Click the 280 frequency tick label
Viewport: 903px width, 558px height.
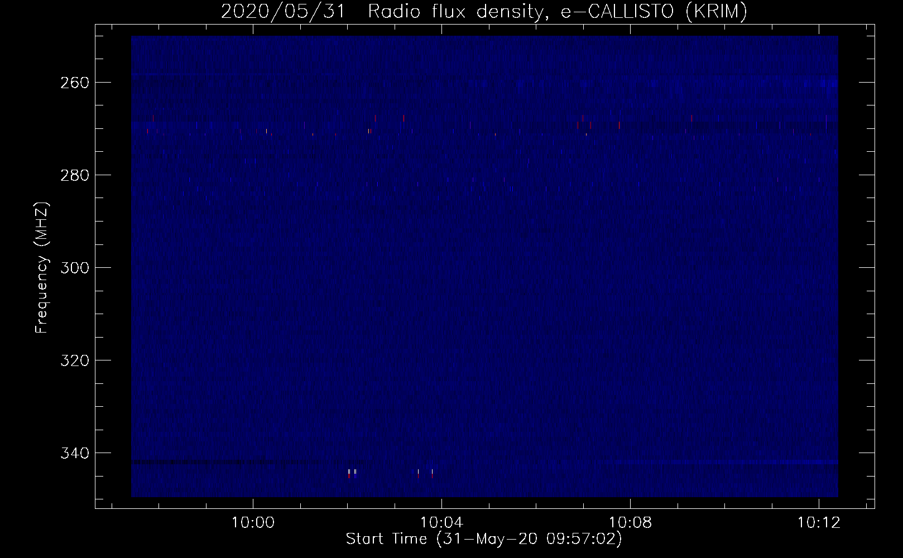75,175
